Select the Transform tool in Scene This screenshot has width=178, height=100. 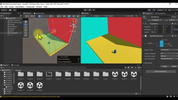point(26,35)
